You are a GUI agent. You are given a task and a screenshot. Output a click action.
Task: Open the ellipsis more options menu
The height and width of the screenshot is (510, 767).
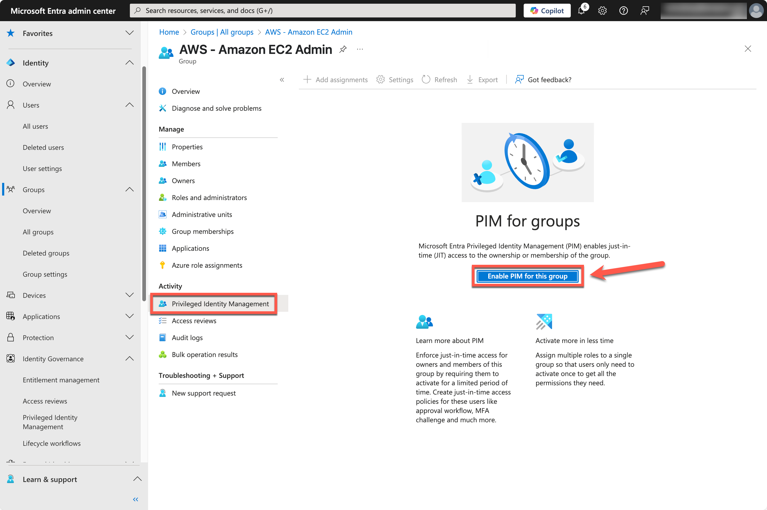pos(360,49)
